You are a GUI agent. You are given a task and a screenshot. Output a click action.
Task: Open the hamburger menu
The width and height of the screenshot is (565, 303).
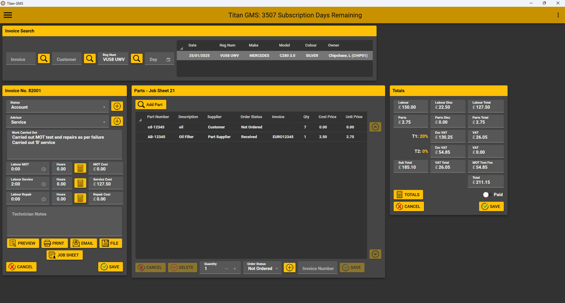[8, 15]
